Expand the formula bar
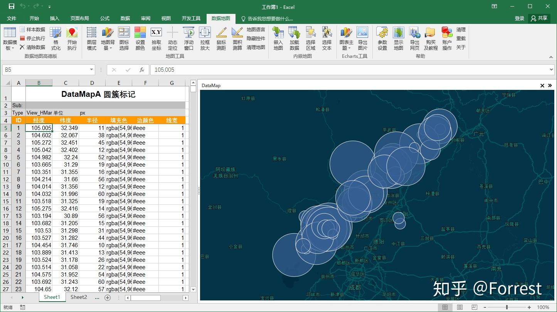557x312 pixels. click(551, 70)
